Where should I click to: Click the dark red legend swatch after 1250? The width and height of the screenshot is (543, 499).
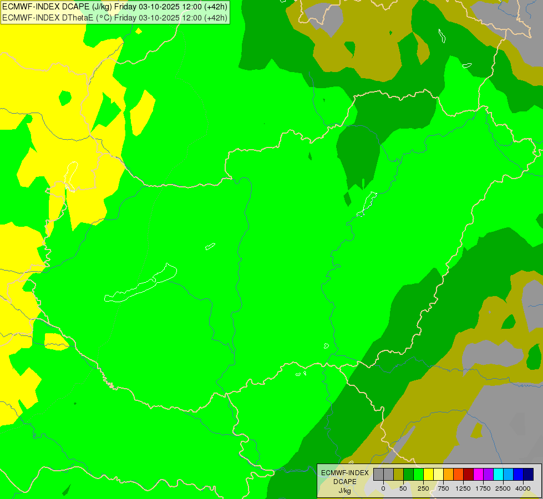[x=469, y=475]
